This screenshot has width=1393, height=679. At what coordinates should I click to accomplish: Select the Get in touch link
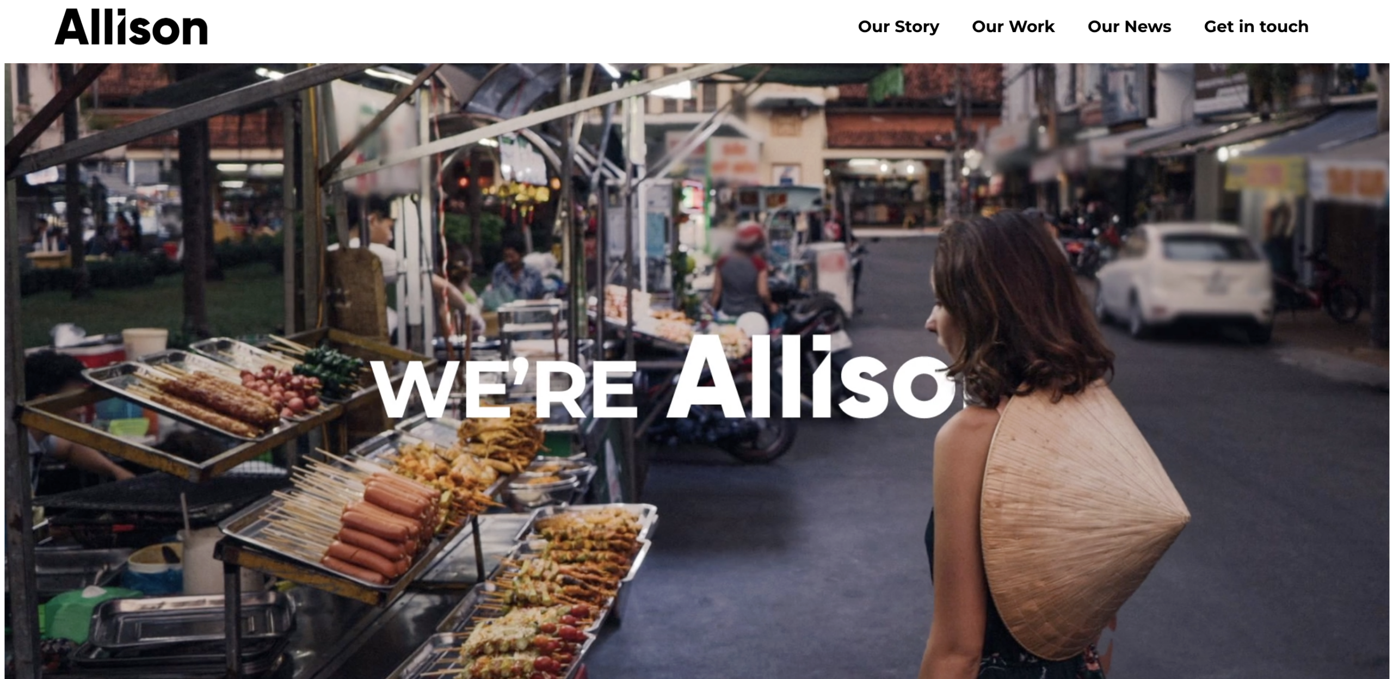point(1256,27)
